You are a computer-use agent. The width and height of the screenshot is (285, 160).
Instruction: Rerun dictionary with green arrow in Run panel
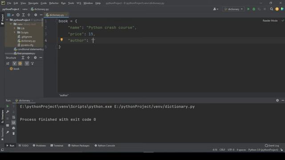(8, 106)
